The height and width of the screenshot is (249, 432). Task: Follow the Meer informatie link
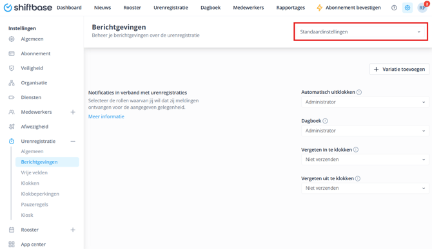106,116
